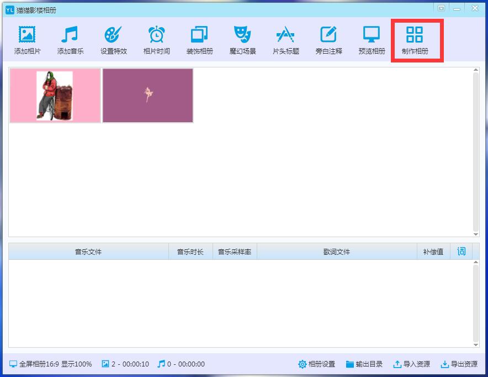Screen dimensions: 488x377
Task: Open the title bar dropdown menu button
Action: click(x=441, y=8)
